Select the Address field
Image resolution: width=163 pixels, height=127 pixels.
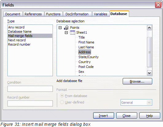tap(85, 52)
